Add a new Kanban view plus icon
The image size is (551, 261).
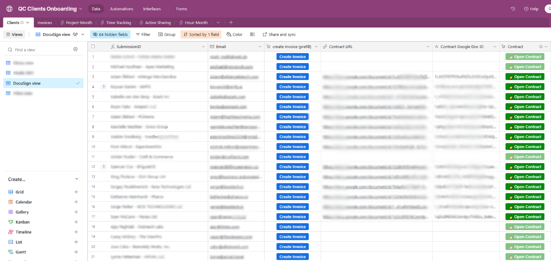pos(76,222)
